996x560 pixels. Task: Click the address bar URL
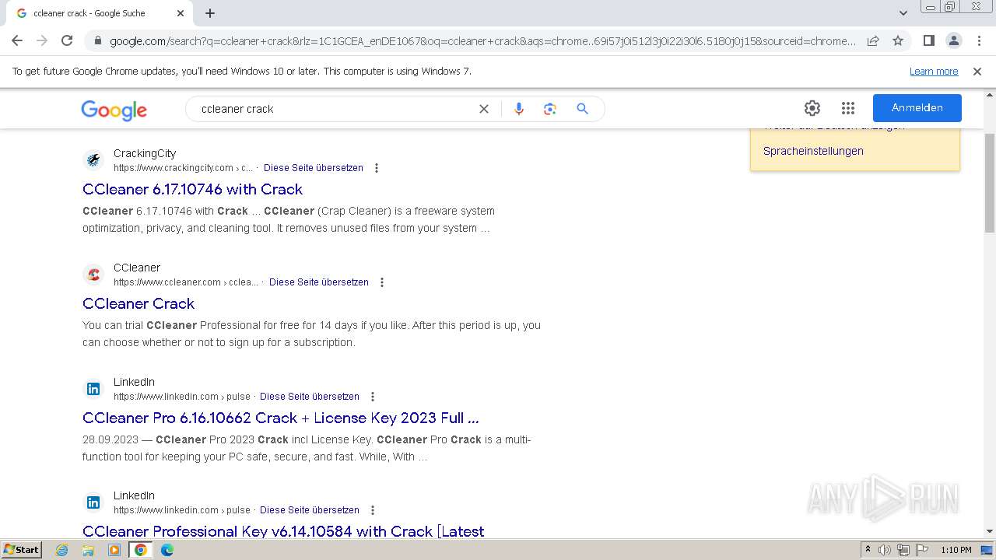(x=482, y=41)
